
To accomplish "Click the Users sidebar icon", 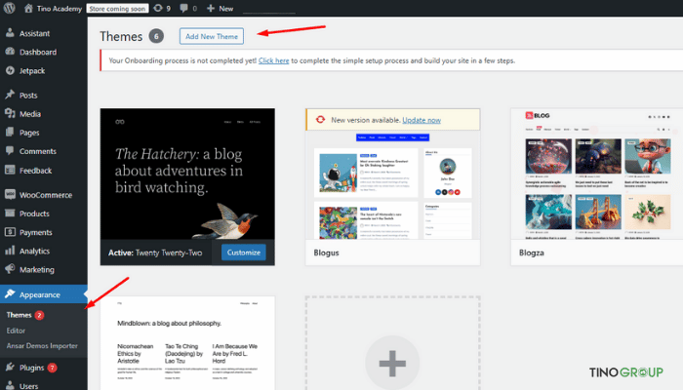I will click(x=10, y=386).
